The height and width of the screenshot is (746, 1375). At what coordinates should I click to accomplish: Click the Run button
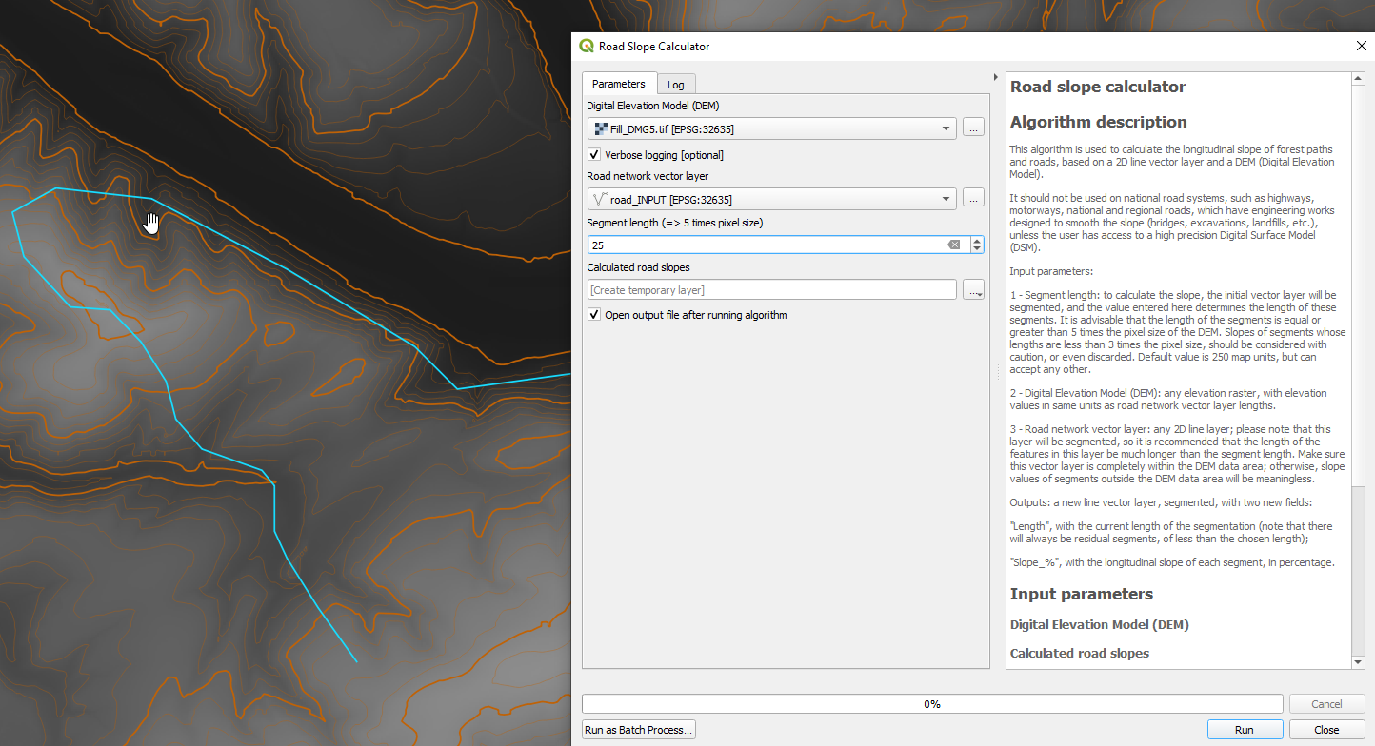click(1244, 730)
